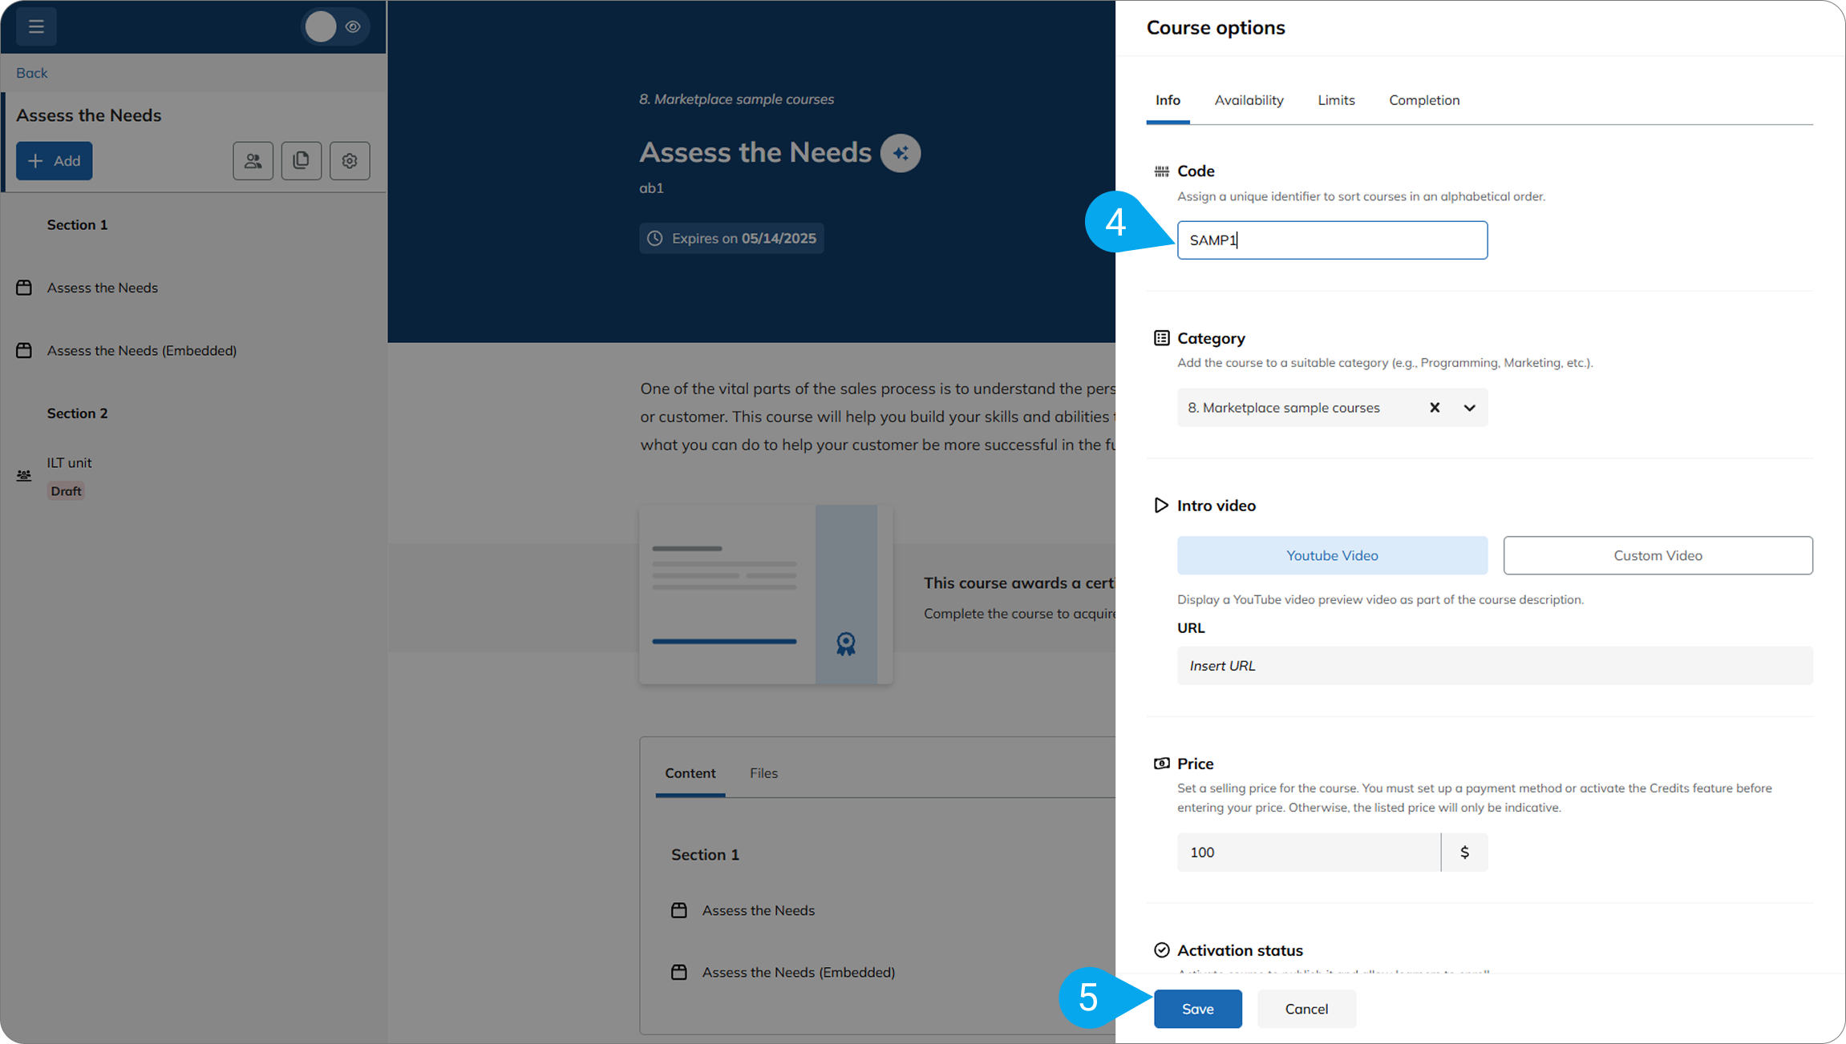Click the Code barcode icon
1846x1044 pixels.
(1161, 171)
